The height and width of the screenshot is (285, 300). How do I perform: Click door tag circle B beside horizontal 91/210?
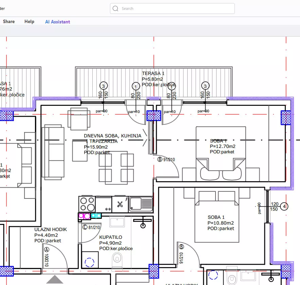tap(160, 159)
